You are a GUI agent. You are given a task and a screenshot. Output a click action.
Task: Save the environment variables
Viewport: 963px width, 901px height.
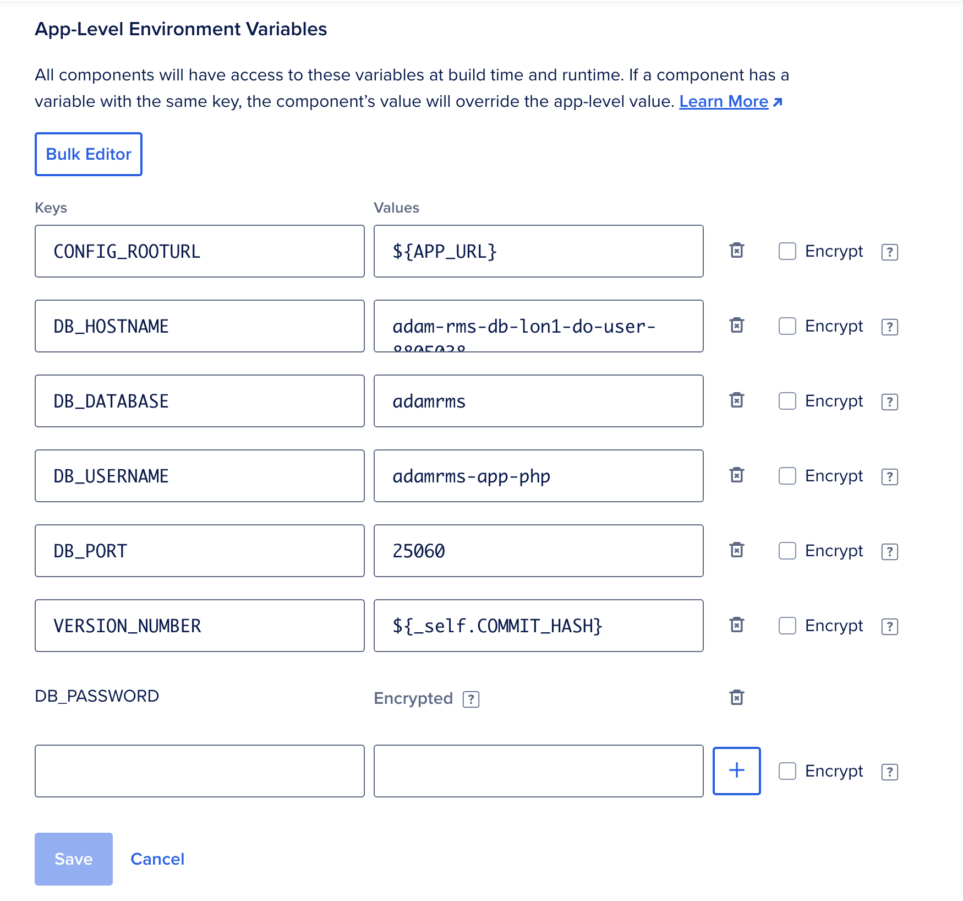coord(73,859)
